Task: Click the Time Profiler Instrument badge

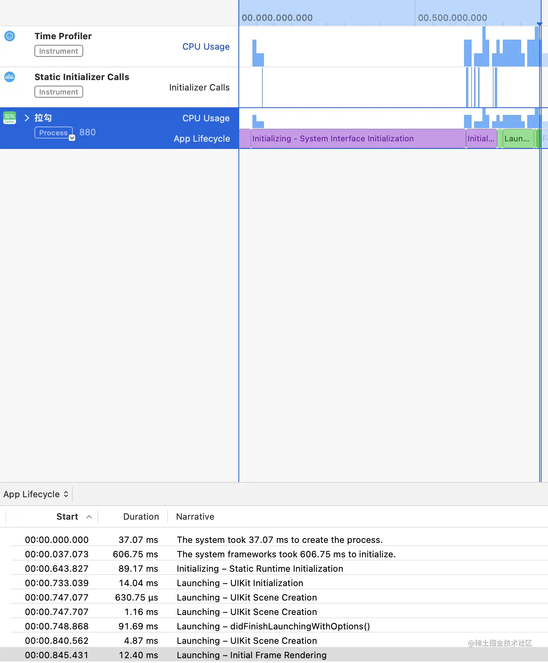Action: coord(59,51)
